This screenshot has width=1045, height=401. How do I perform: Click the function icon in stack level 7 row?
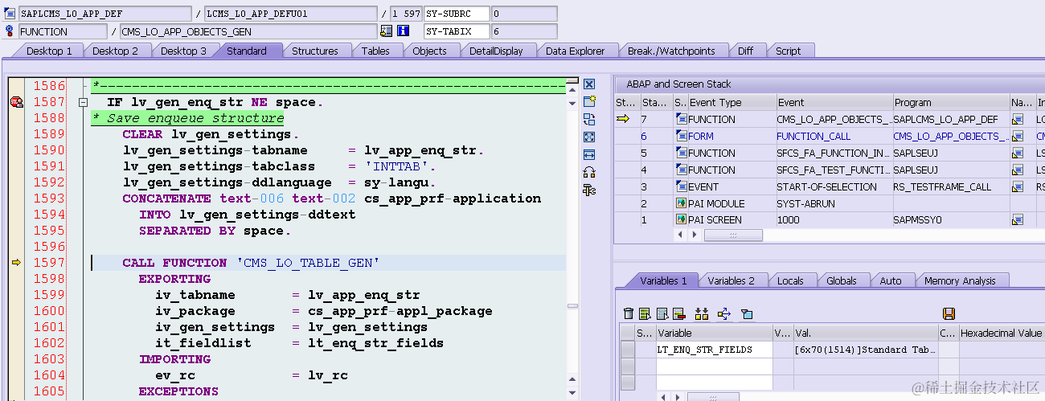pos(681,120)
